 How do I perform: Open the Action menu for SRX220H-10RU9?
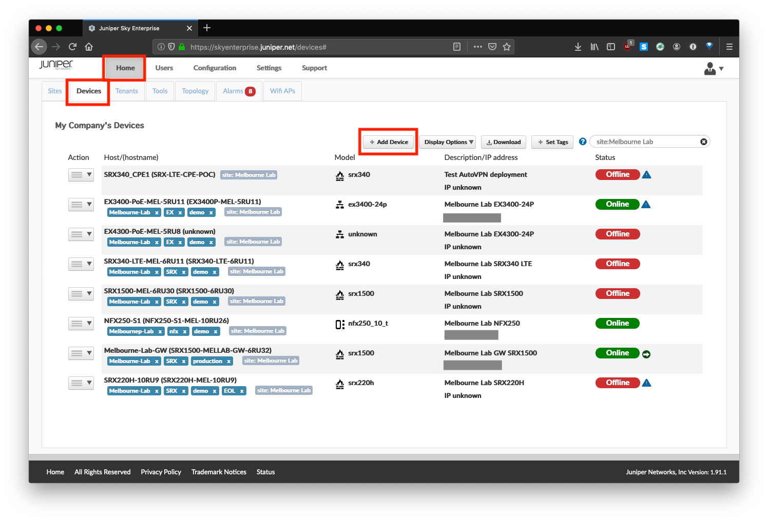coord(81,383)
